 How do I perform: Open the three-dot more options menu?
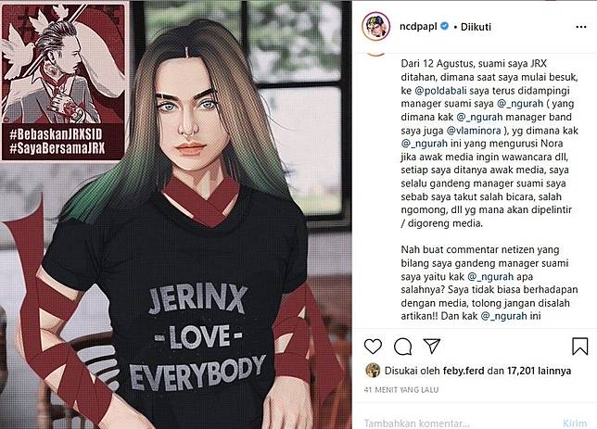(x=581, y=27)
